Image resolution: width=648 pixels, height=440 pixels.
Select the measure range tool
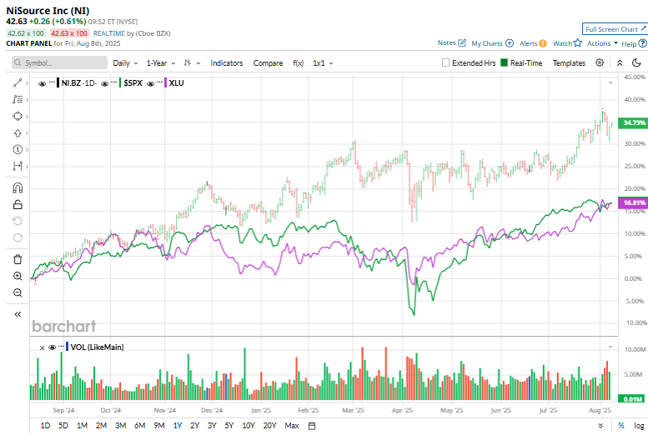(x=18, y=167)
